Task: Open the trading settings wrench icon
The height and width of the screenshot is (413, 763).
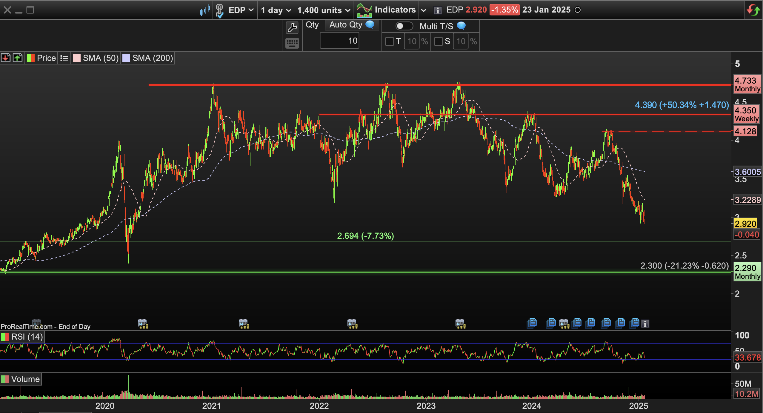Action: tap(292, 28)
